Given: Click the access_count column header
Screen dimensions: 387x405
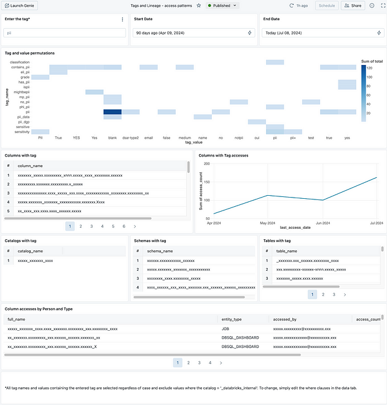Looking at the screenshot, I should pos(368,319).
